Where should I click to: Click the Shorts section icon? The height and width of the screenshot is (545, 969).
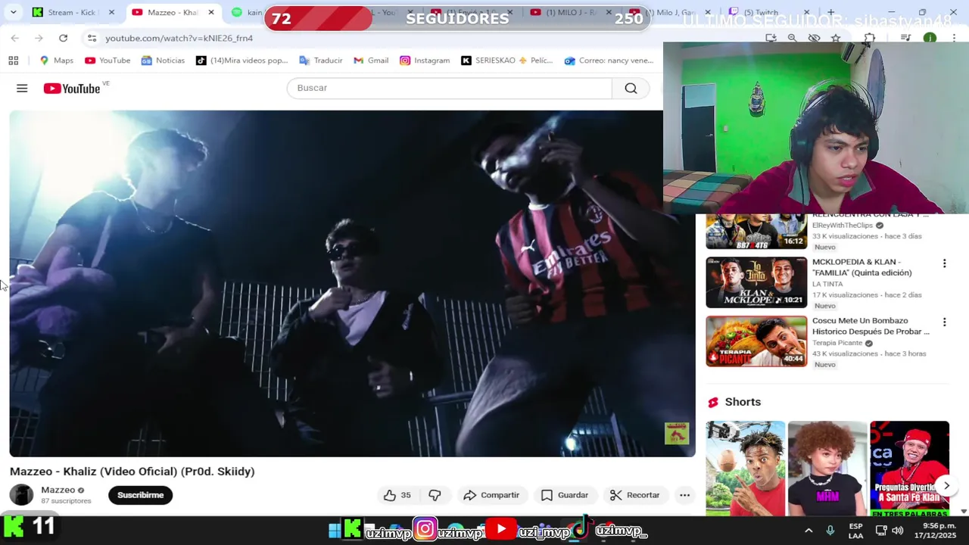point(712,402)
